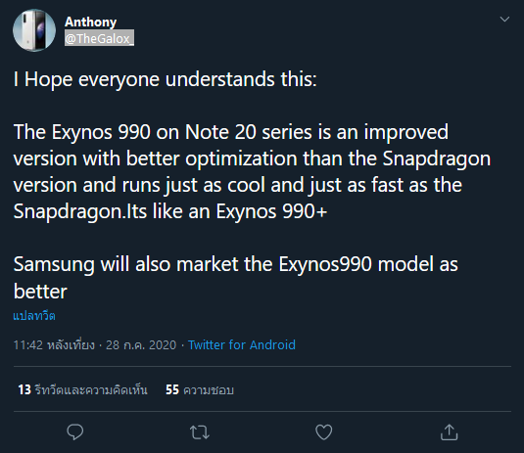
Task: Retweet this tweet using the arrows icon
Action: 200,432
